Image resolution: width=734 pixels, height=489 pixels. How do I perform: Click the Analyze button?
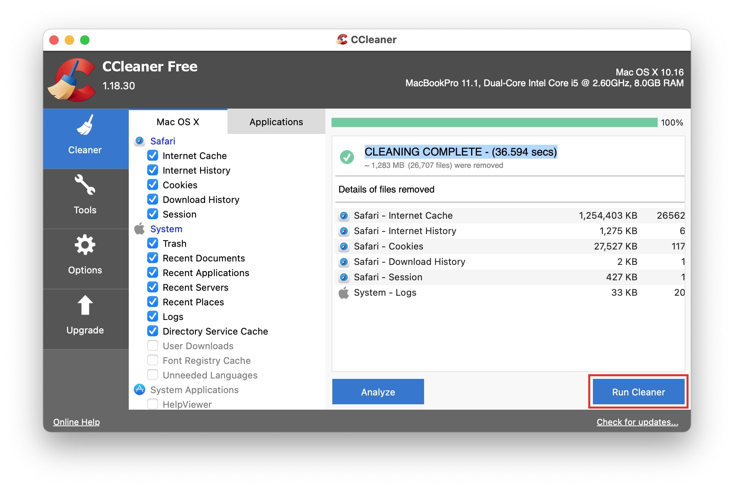click(x=378, y=392)
